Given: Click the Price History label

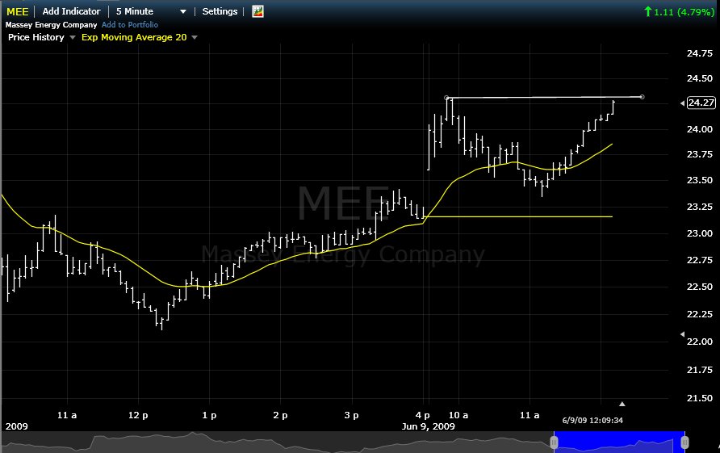Looking at the screenshot, I should coord(36,37).
